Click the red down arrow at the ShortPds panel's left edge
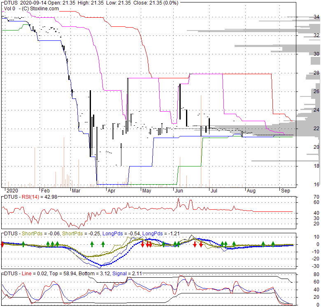The image size is (321, 307). pos(2,244)
